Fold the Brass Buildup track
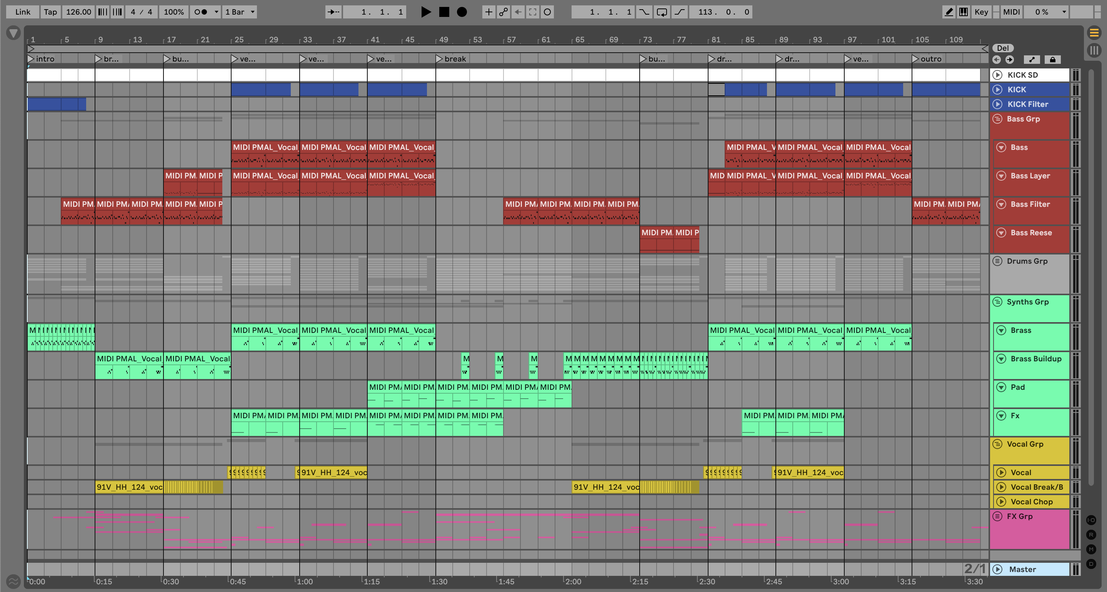Image resolution: width=1107 pixels, height=592 pixels. (1001, 359)
